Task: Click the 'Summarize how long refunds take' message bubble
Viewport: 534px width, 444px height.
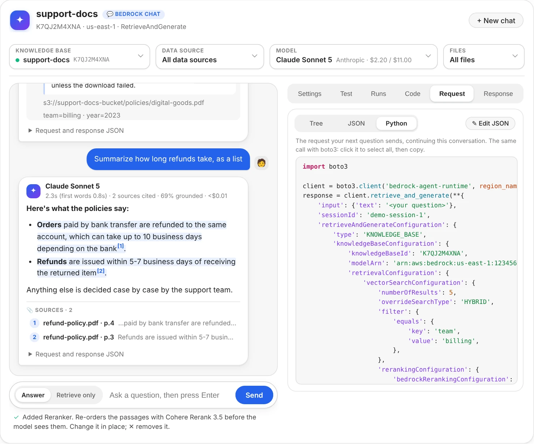Action: point(168,159)
